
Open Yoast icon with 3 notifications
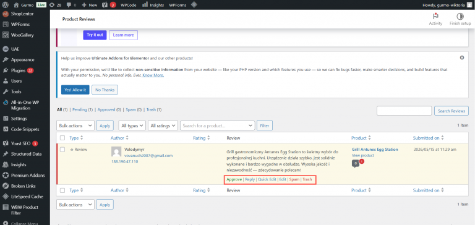(x=109, y=5)
